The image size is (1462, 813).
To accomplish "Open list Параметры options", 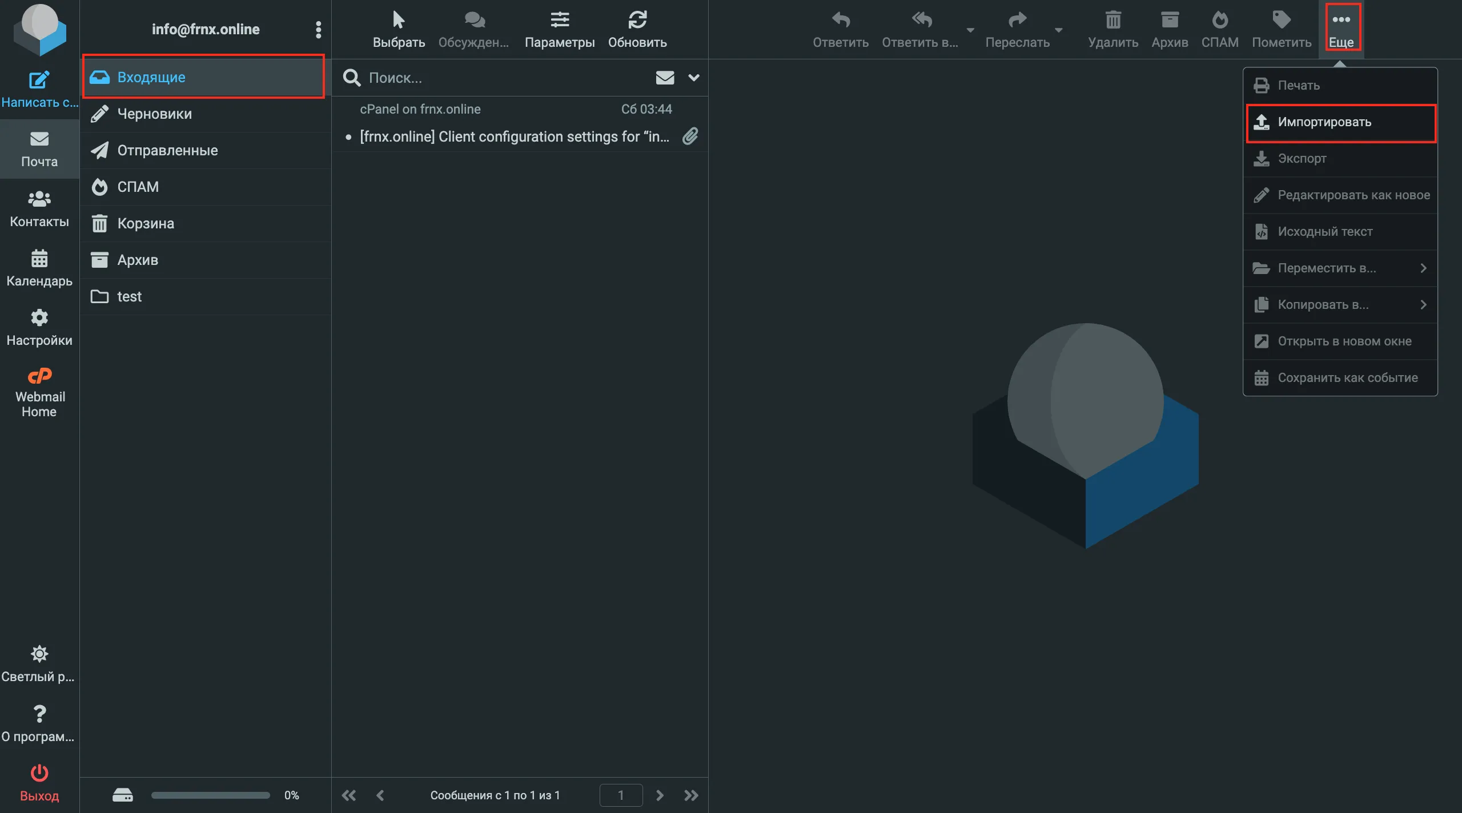I will [560, 29].
